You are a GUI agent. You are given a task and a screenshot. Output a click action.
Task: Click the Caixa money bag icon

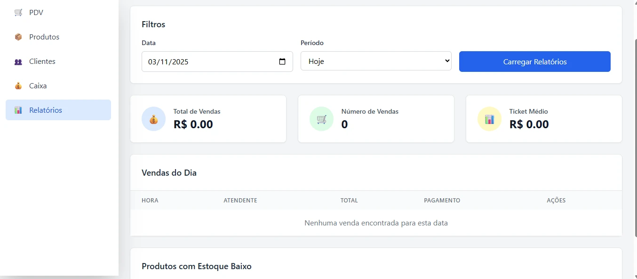click(x=18, y=86)
